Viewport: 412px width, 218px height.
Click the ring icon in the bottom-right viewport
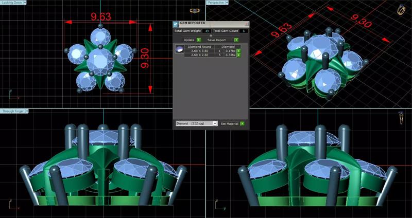tap(402, 118)
